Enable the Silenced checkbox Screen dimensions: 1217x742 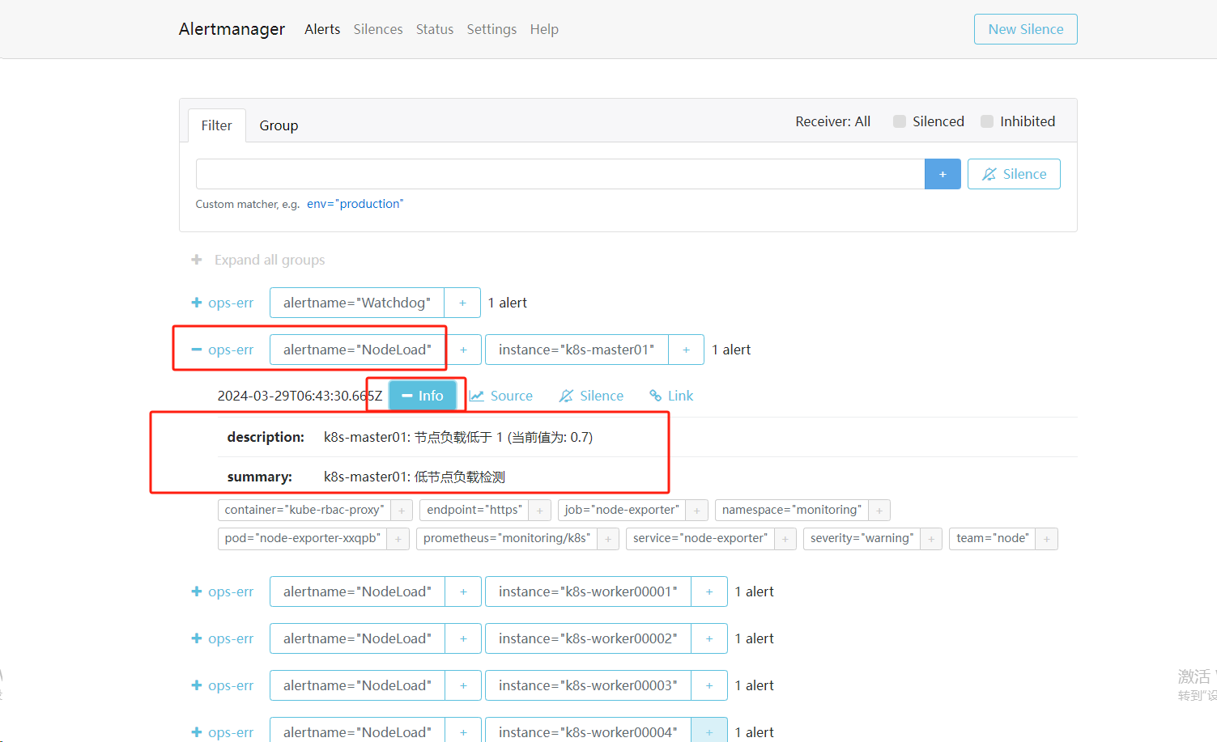click(900, 121)
